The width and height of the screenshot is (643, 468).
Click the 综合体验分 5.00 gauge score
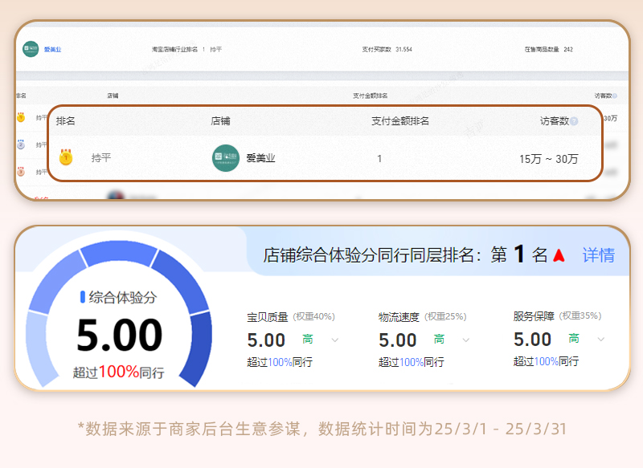click(119, 335)
